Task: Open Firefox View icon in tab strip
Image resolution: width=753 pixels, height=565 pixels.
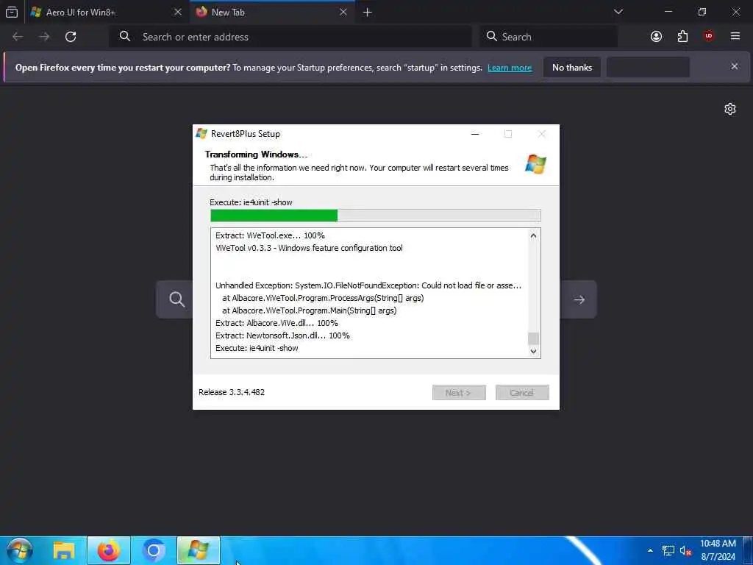Action: click(x=12, y=12)
